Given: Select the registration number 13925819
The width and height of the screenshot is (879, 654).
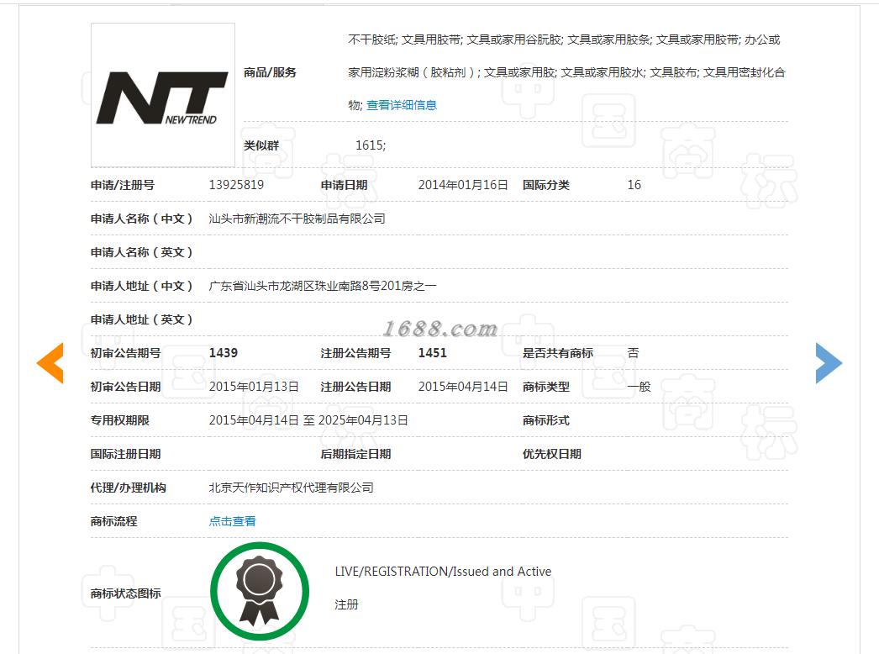Looking at the screenshot, I should pos(236,185).
